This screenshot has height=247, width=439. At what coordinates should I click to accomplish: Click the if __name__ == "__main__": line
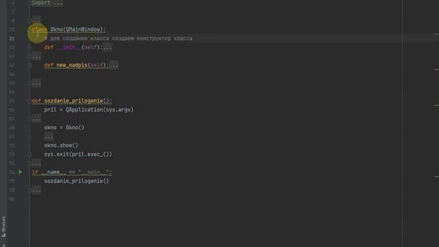pos(72,172)
